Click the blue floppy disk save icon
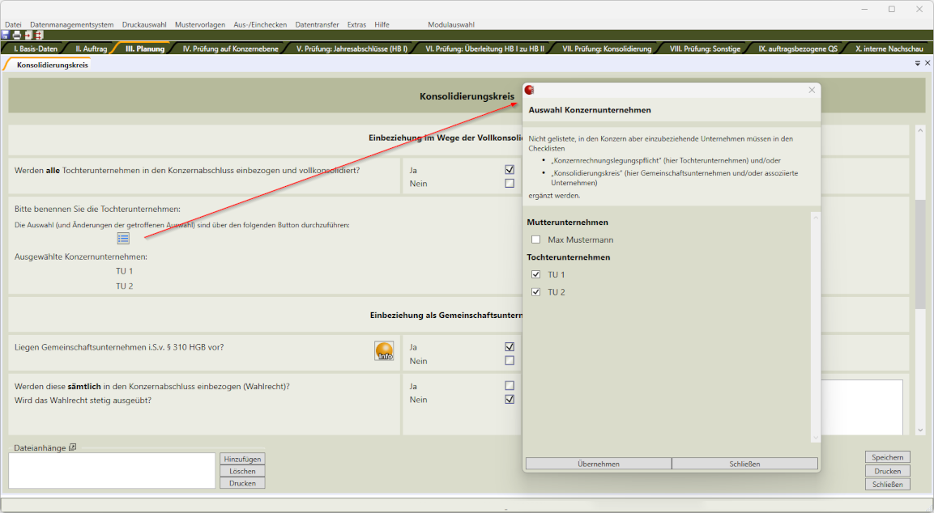Screen dimensions: 934x513 [x=6, y=36]
